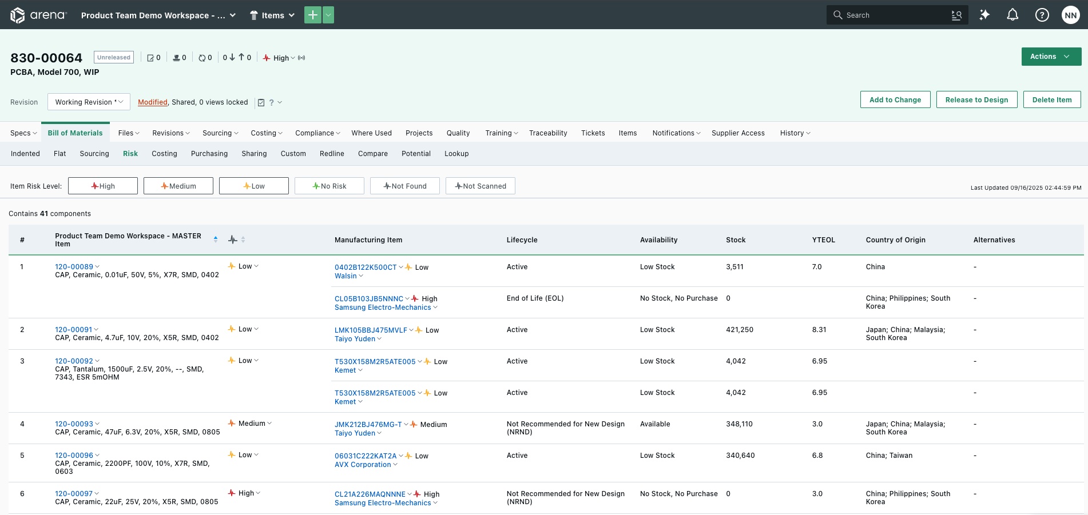Open the Items module dropdown

pos(272,15)
